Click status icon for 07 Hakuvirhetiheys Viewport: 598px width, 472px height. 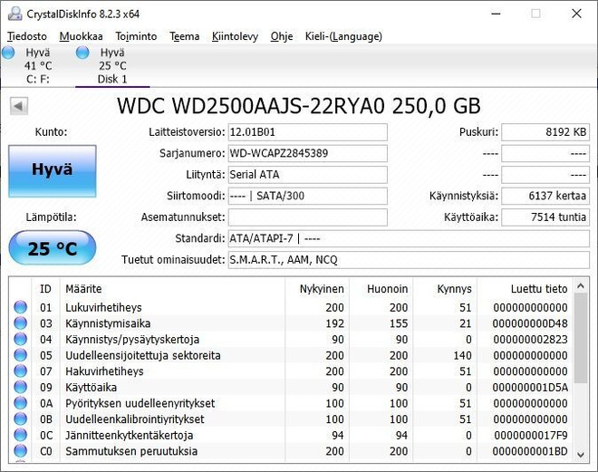pyautogui.click(x=21, y=371)
